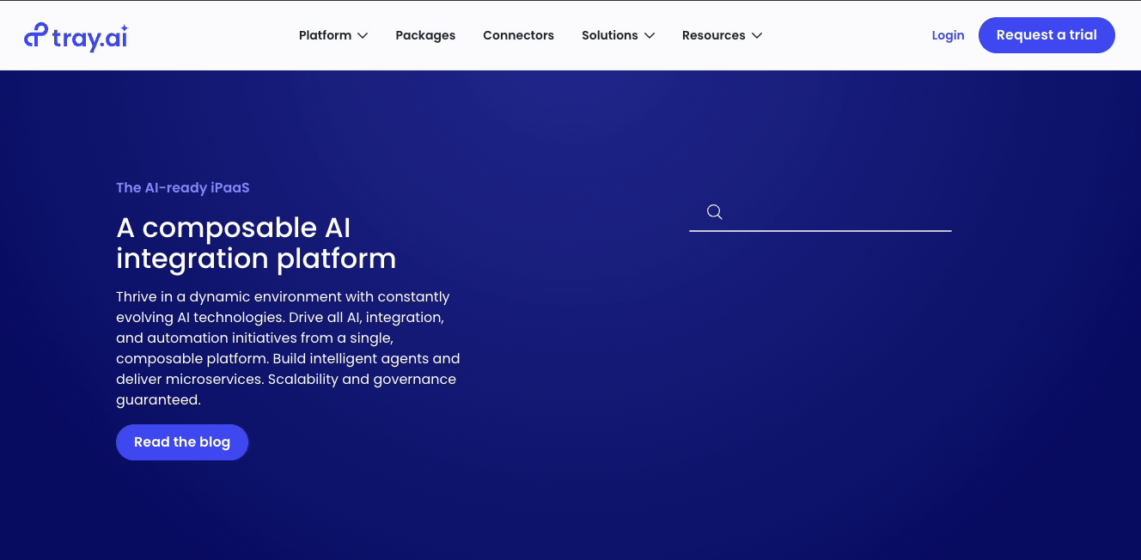Click the underline beneath the search field

[x=820, y=231]
